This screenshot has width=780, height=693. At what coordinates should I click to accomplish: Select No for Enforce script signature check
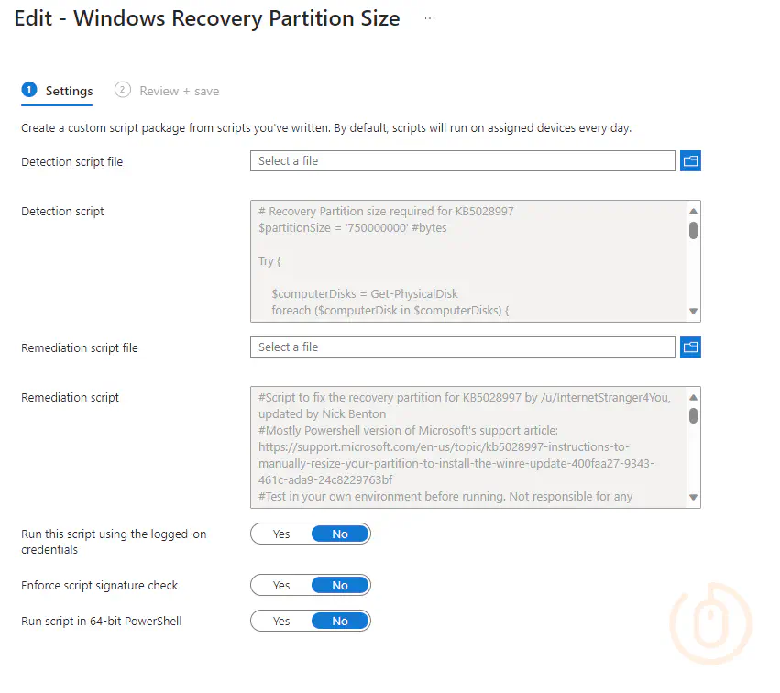pyautogui.click(x=340, y=586)
